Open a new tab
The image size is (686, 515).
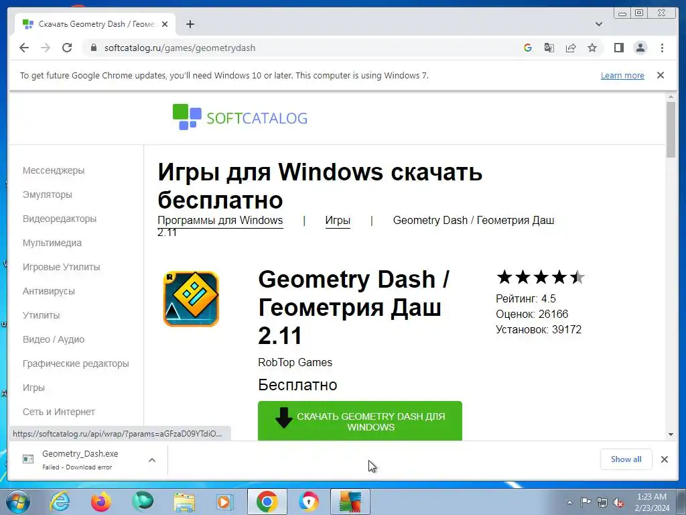click(x=190, y=24)
